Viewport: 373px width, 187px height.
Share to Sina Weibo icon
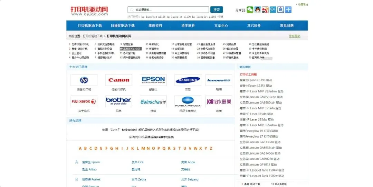[265, 10]
